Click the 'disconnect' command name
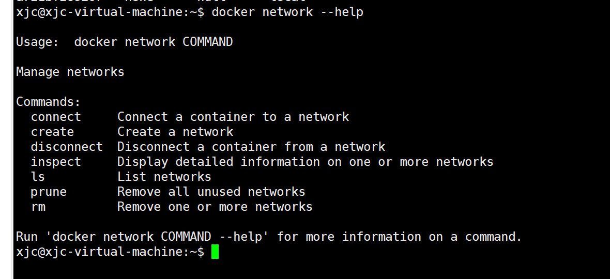 pyautogui.click(x=67, y=147)
